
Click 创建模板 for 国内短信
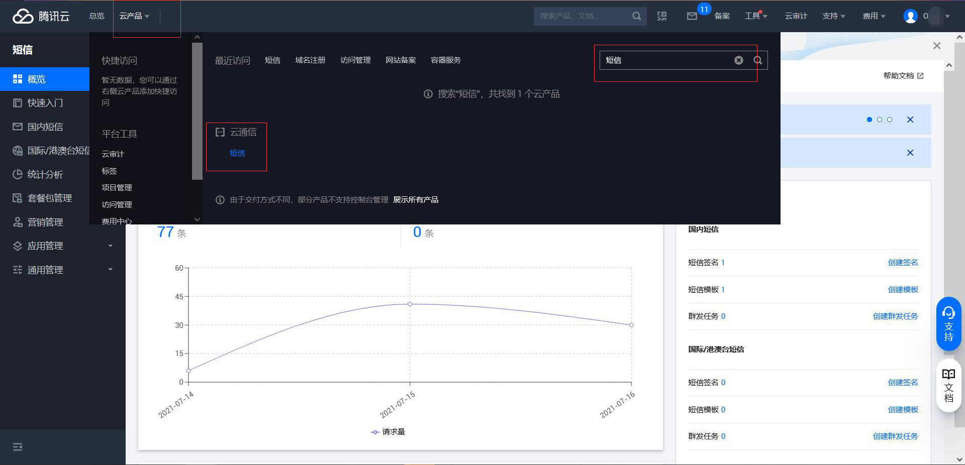click(903, 290)
